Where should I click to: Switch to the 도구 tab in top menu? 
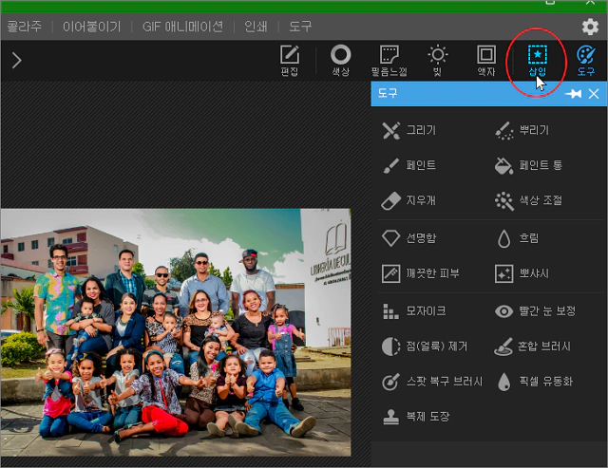coord(300,27)
